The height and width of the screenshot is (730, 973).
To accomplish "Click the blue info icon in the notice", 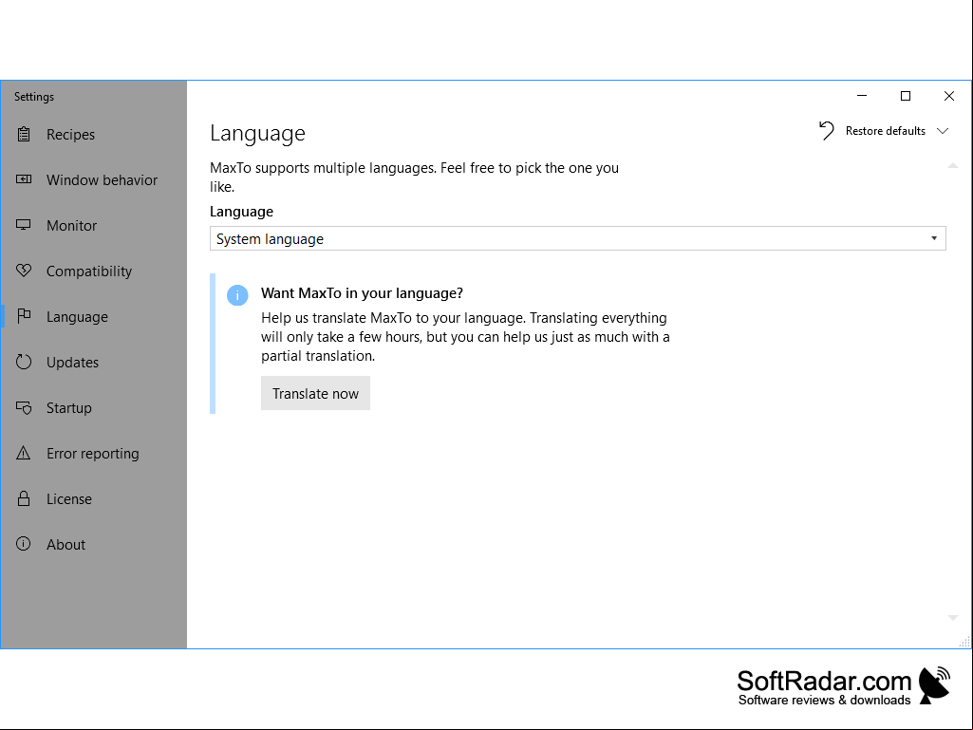I will pos(237,295).
